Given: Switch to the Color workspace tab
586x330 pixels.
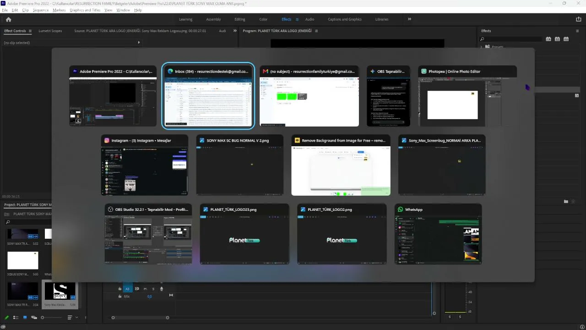Looking at the screenshot, I should 263,19.
